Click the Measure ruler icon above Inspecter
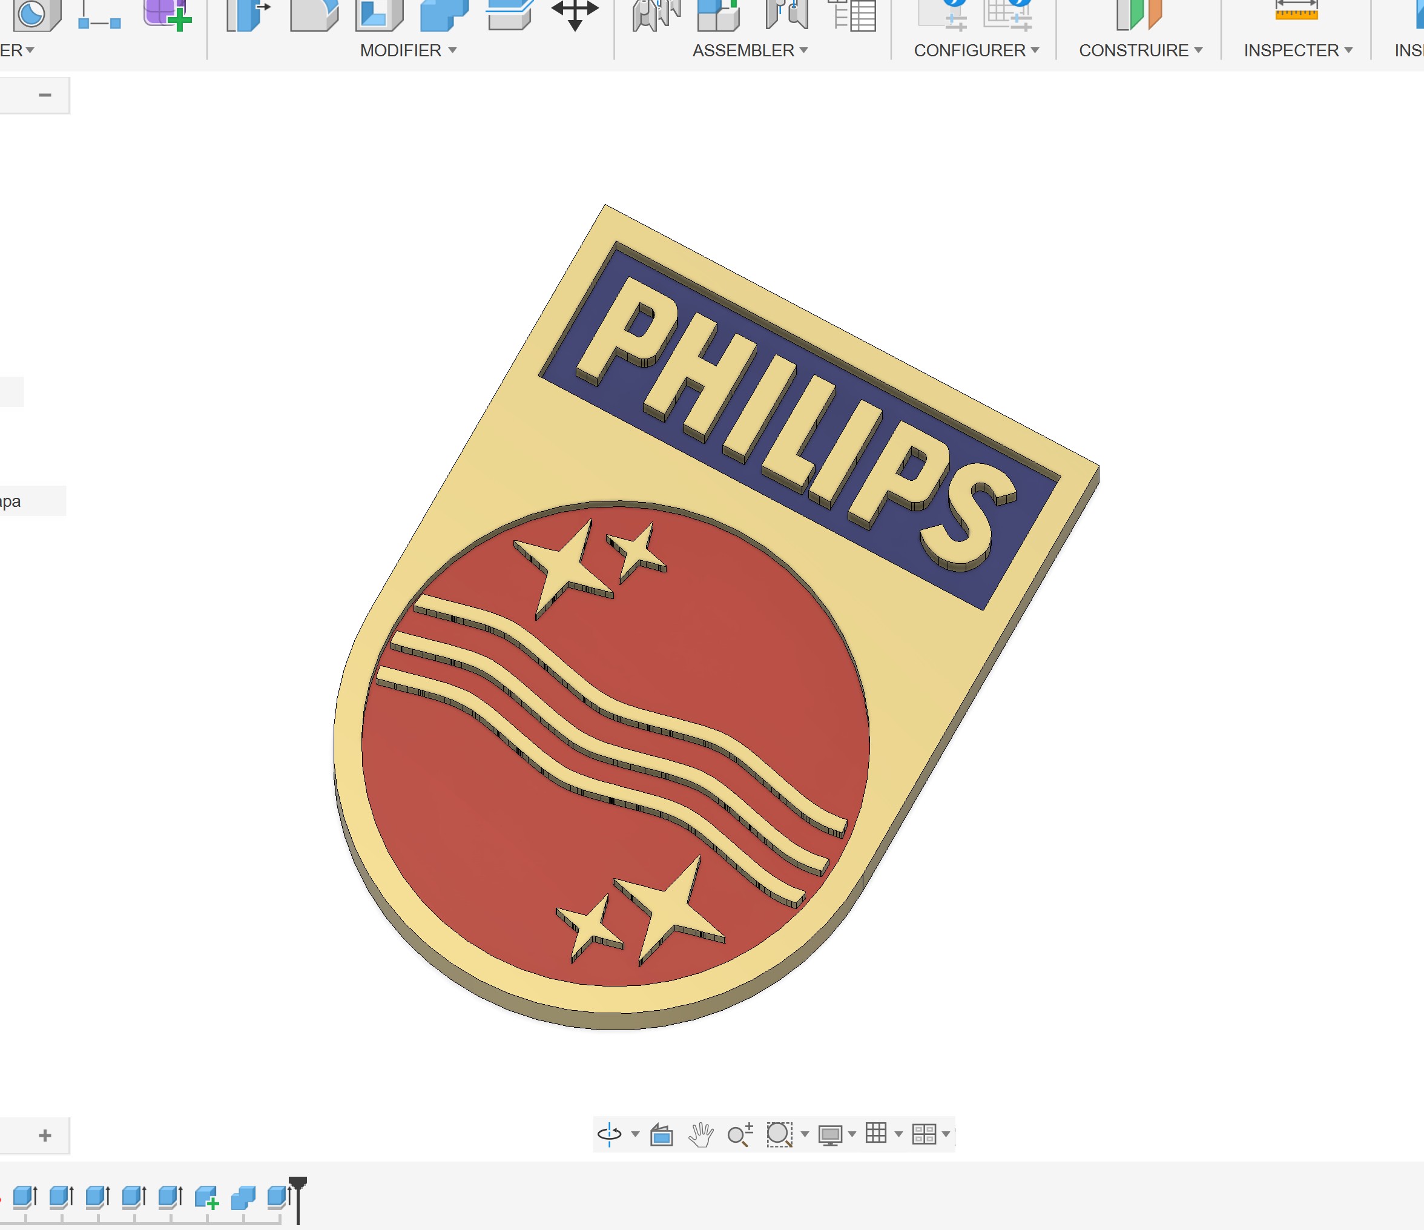The width and height of the screenshot is (1424, 1230). (1296, 11)
